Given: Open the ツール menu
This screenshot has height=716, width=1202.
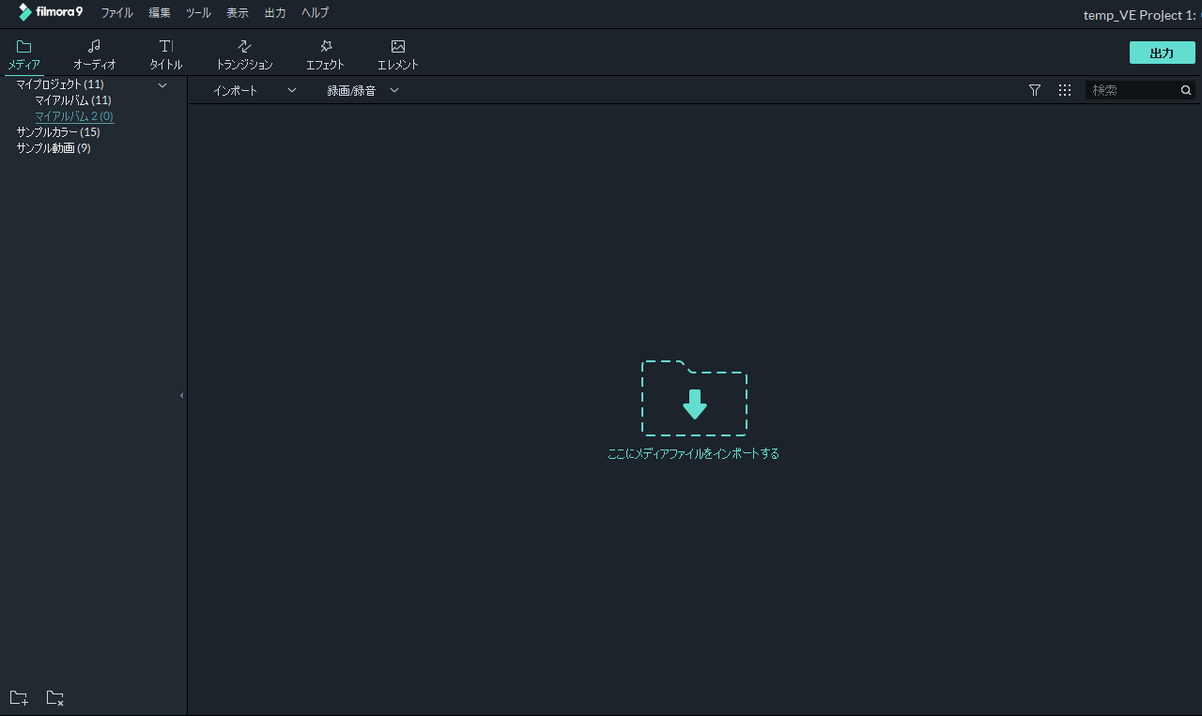Looking at the screenshot, I should coord(198,13).
